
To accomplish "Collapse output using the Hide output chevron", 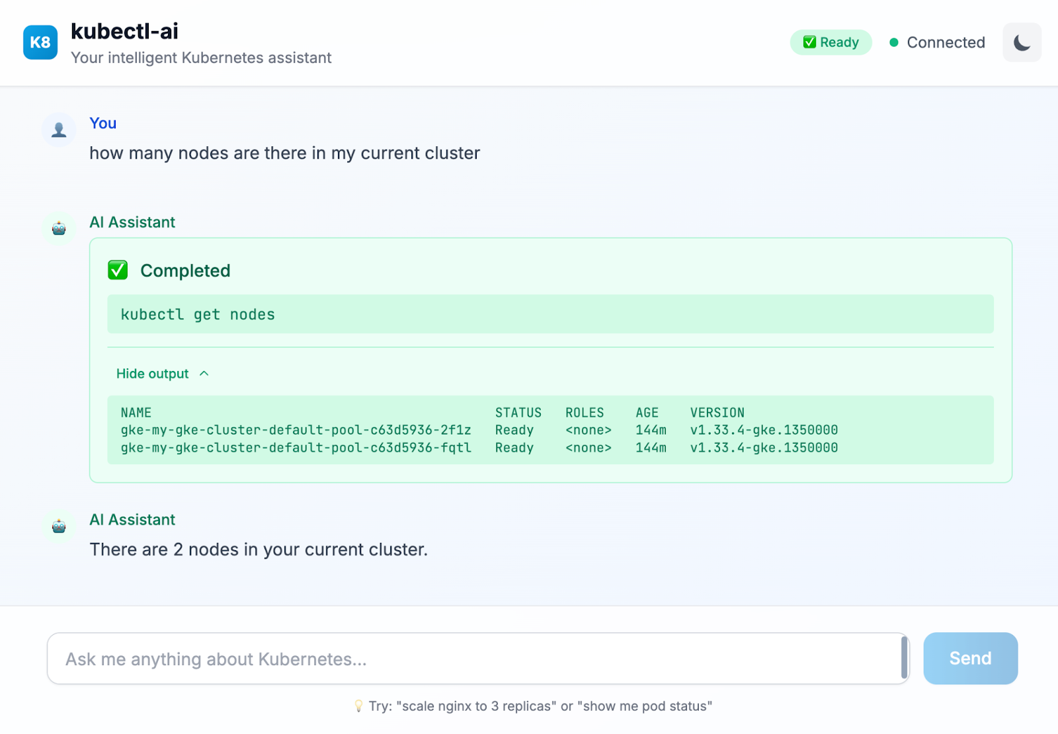I will click(204, 374).
